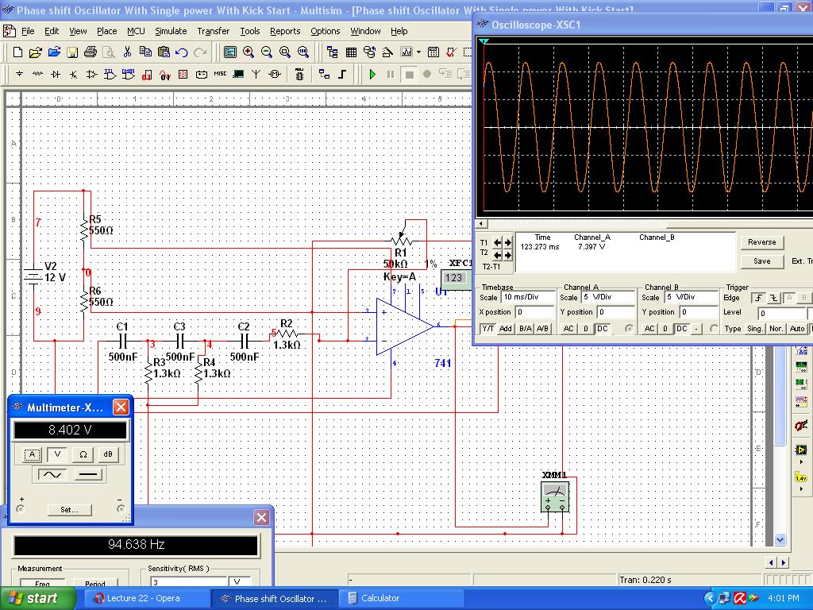Select Y/T display mode on oscilloscope

pyautogui.click(x=488, y=329)
